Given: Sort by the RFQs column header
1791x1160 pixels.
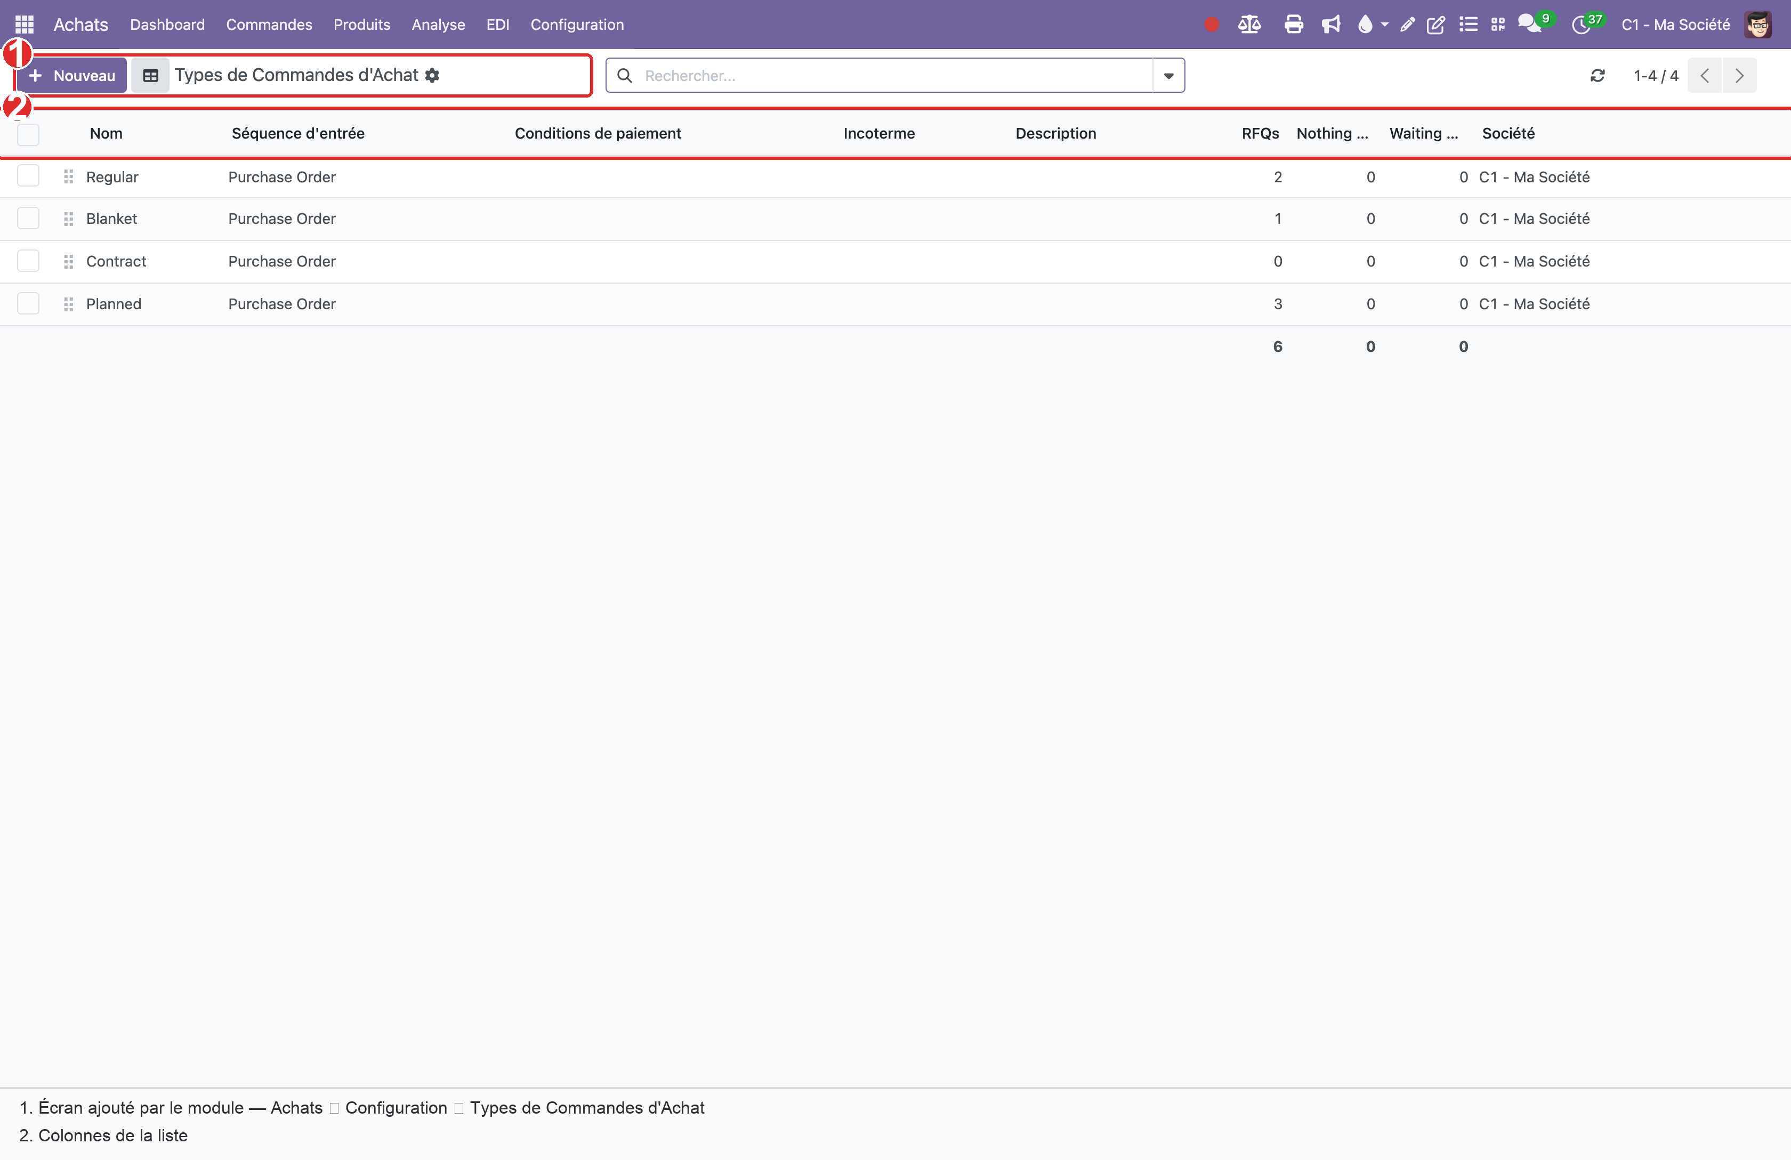Looking at the screenshot, I should 1260,133.
